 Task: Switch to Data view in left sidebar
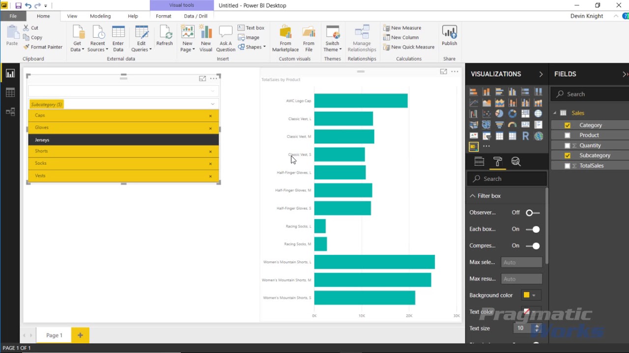click(x=10, y=93)
